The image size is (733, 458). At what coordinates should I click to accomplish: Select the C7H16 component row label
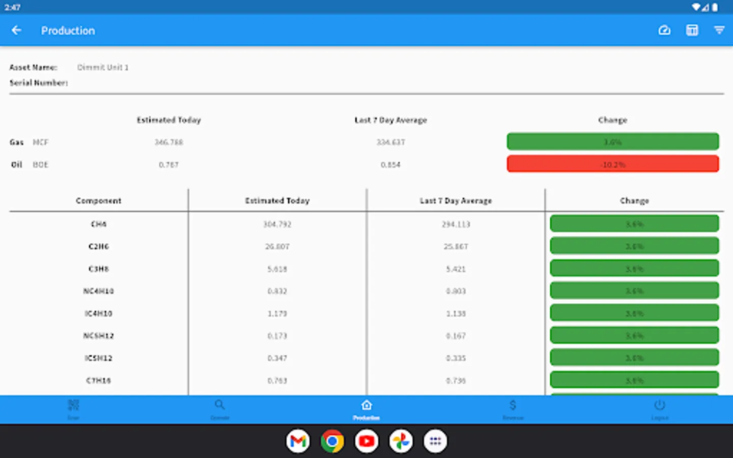(x=99, y=381)
